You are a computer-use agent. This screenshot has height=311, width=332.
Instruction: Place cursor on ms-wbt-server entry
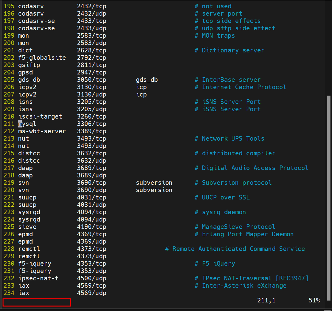(42, 131)
